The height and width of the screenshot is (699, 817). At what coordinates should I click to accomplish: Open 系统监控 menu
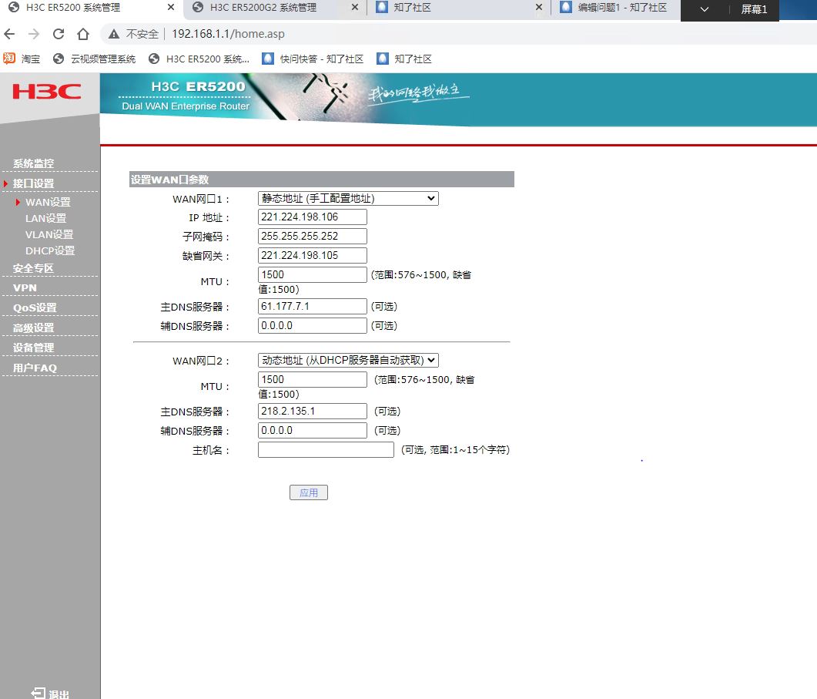(x=33, y=163)
